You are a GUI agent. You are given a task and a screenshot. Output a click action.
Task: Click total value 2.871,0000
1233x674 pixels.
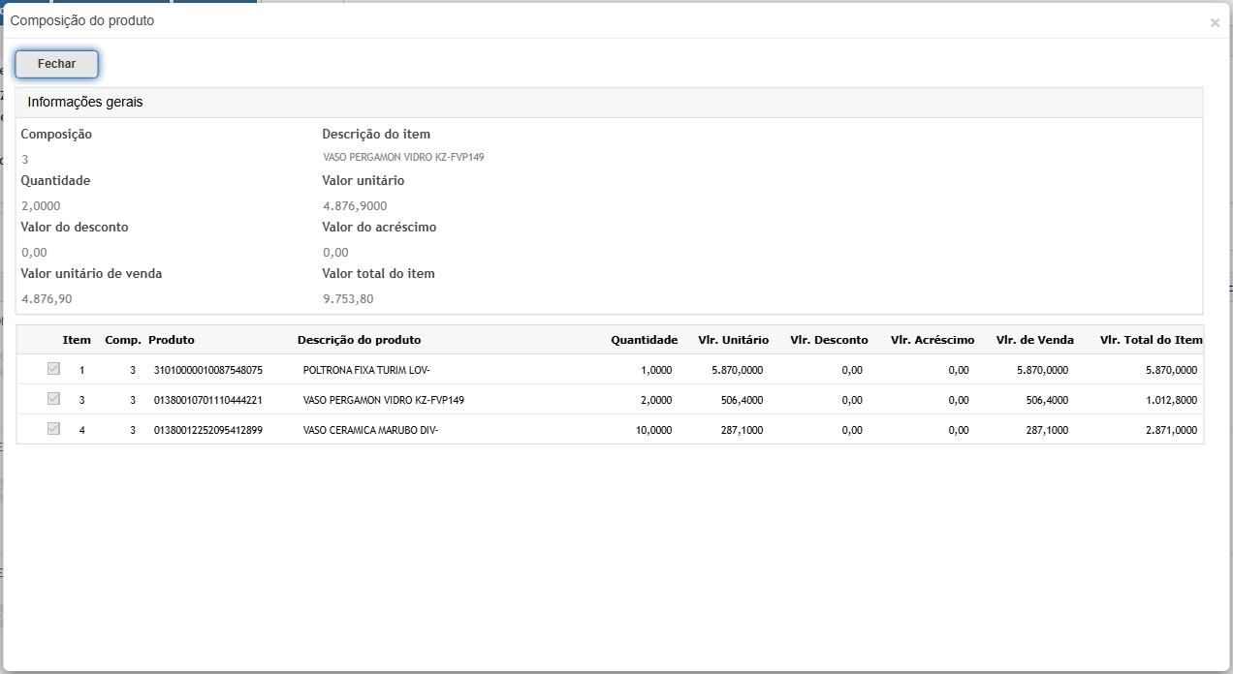[1171, 430]
